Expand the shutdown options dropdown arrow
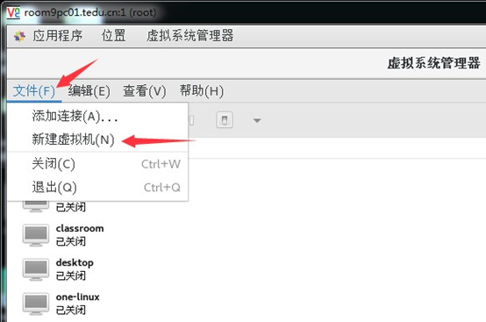The image size is (486, 322). tap(257, 120)
